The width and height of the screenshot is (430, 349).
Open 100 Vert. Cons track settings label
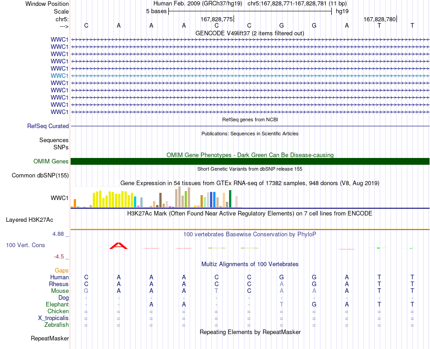(25, 245)
